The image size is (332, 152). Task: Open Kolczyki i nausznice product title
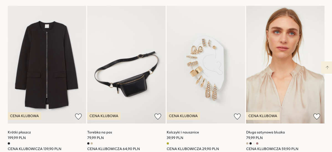pyautogui.click(x=183, y=132)
